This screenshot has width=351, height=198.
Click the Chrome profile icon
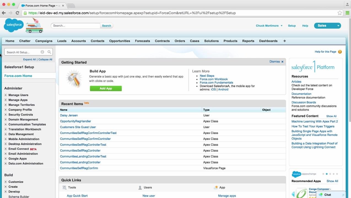pyautogui.click(x=347, y=4)
